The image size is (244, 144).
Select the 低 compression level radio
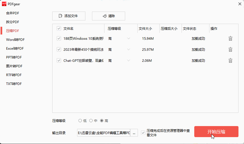(80, 121)
